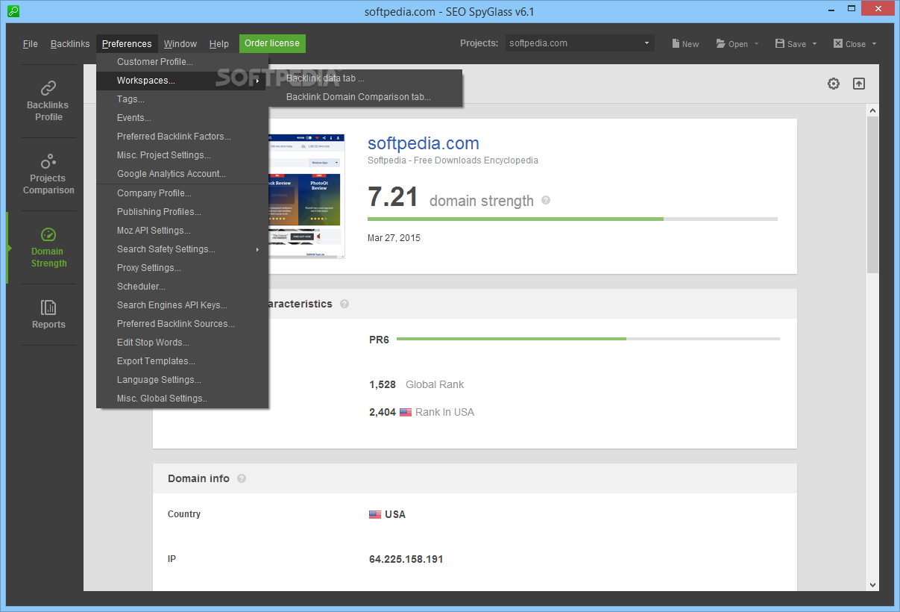Click the USA flag in Country row

[x=375, y=514]
